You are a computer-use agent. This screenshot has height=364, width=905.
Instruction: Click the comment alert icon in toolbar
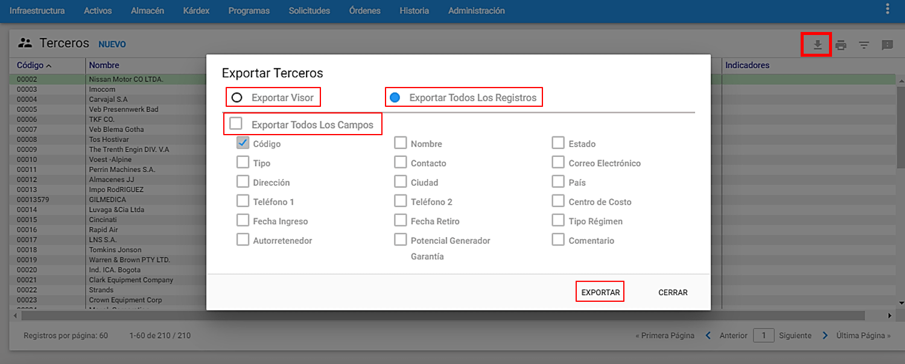[887, 45]
